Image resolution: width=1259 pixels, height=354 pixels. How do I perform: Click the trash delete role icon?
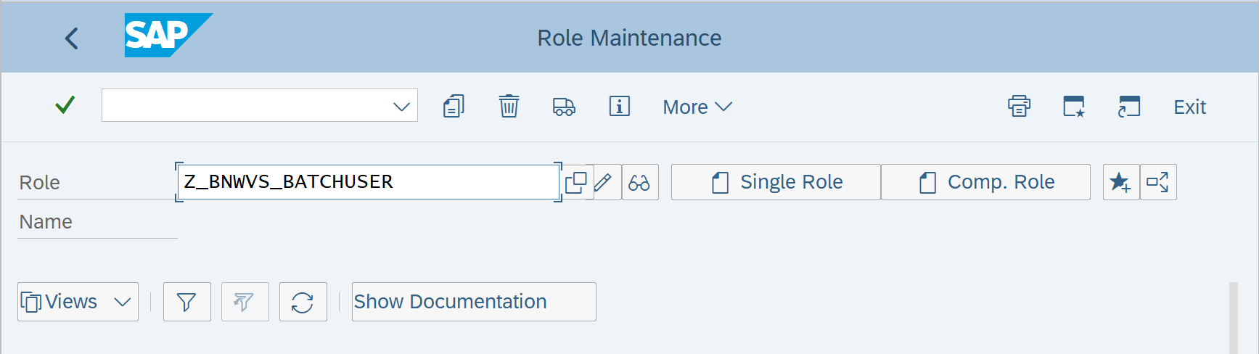[509, 107]
